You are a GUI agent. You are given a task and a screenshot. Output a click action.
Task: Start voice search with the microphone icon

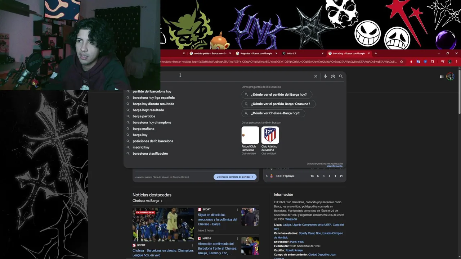tap(325, 76)
